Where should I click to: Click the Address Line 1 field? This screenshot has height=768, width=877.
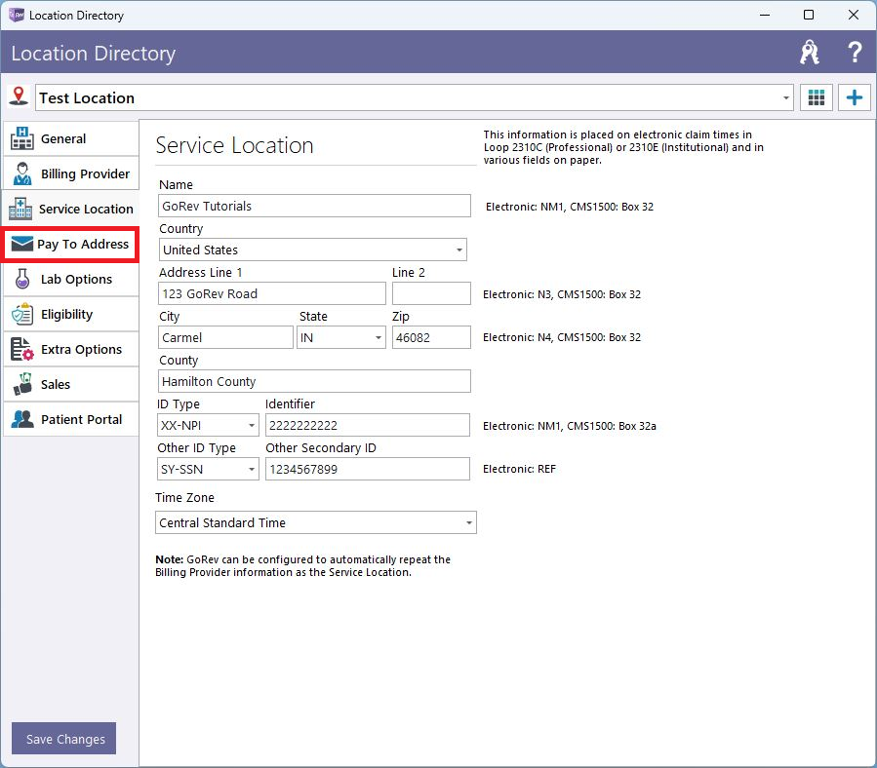point(272,293)
